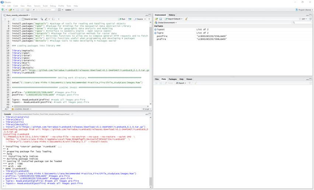Click the environment search box
This screenshot has height=190, width=314.
(x=301, y=23)
